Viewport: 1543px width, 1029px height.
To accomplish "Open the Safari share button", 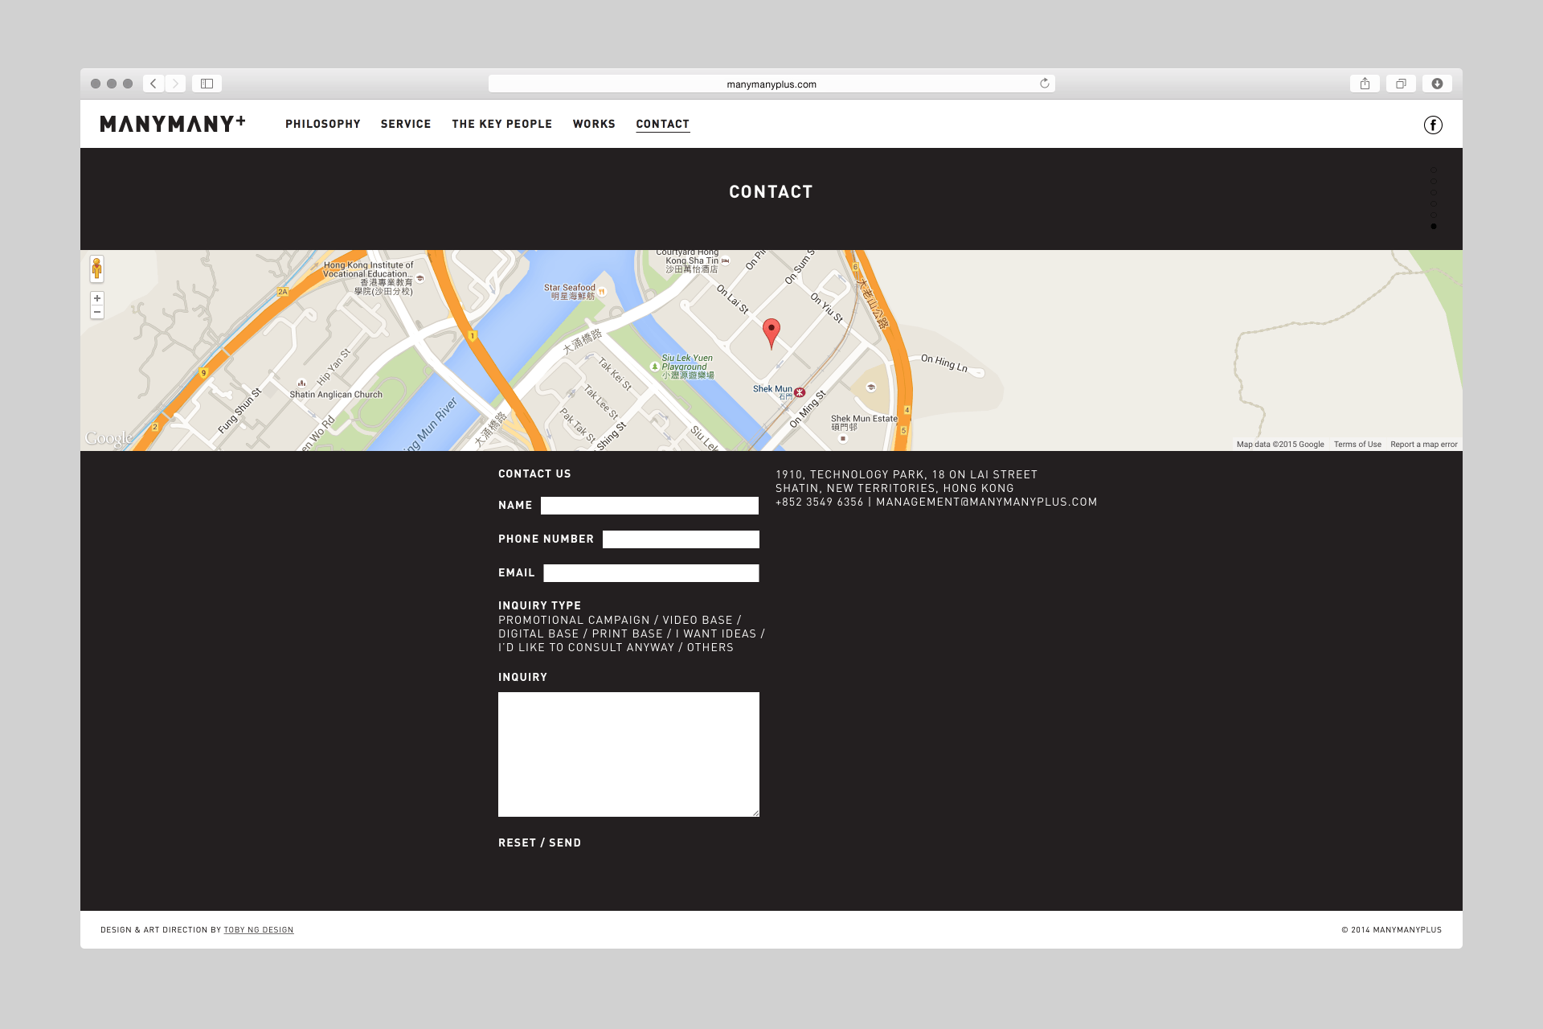I will 1365,84.
